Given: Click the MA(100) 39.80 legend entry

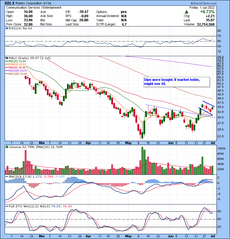Looking at the screenshot, I should (x=16, y=74).
